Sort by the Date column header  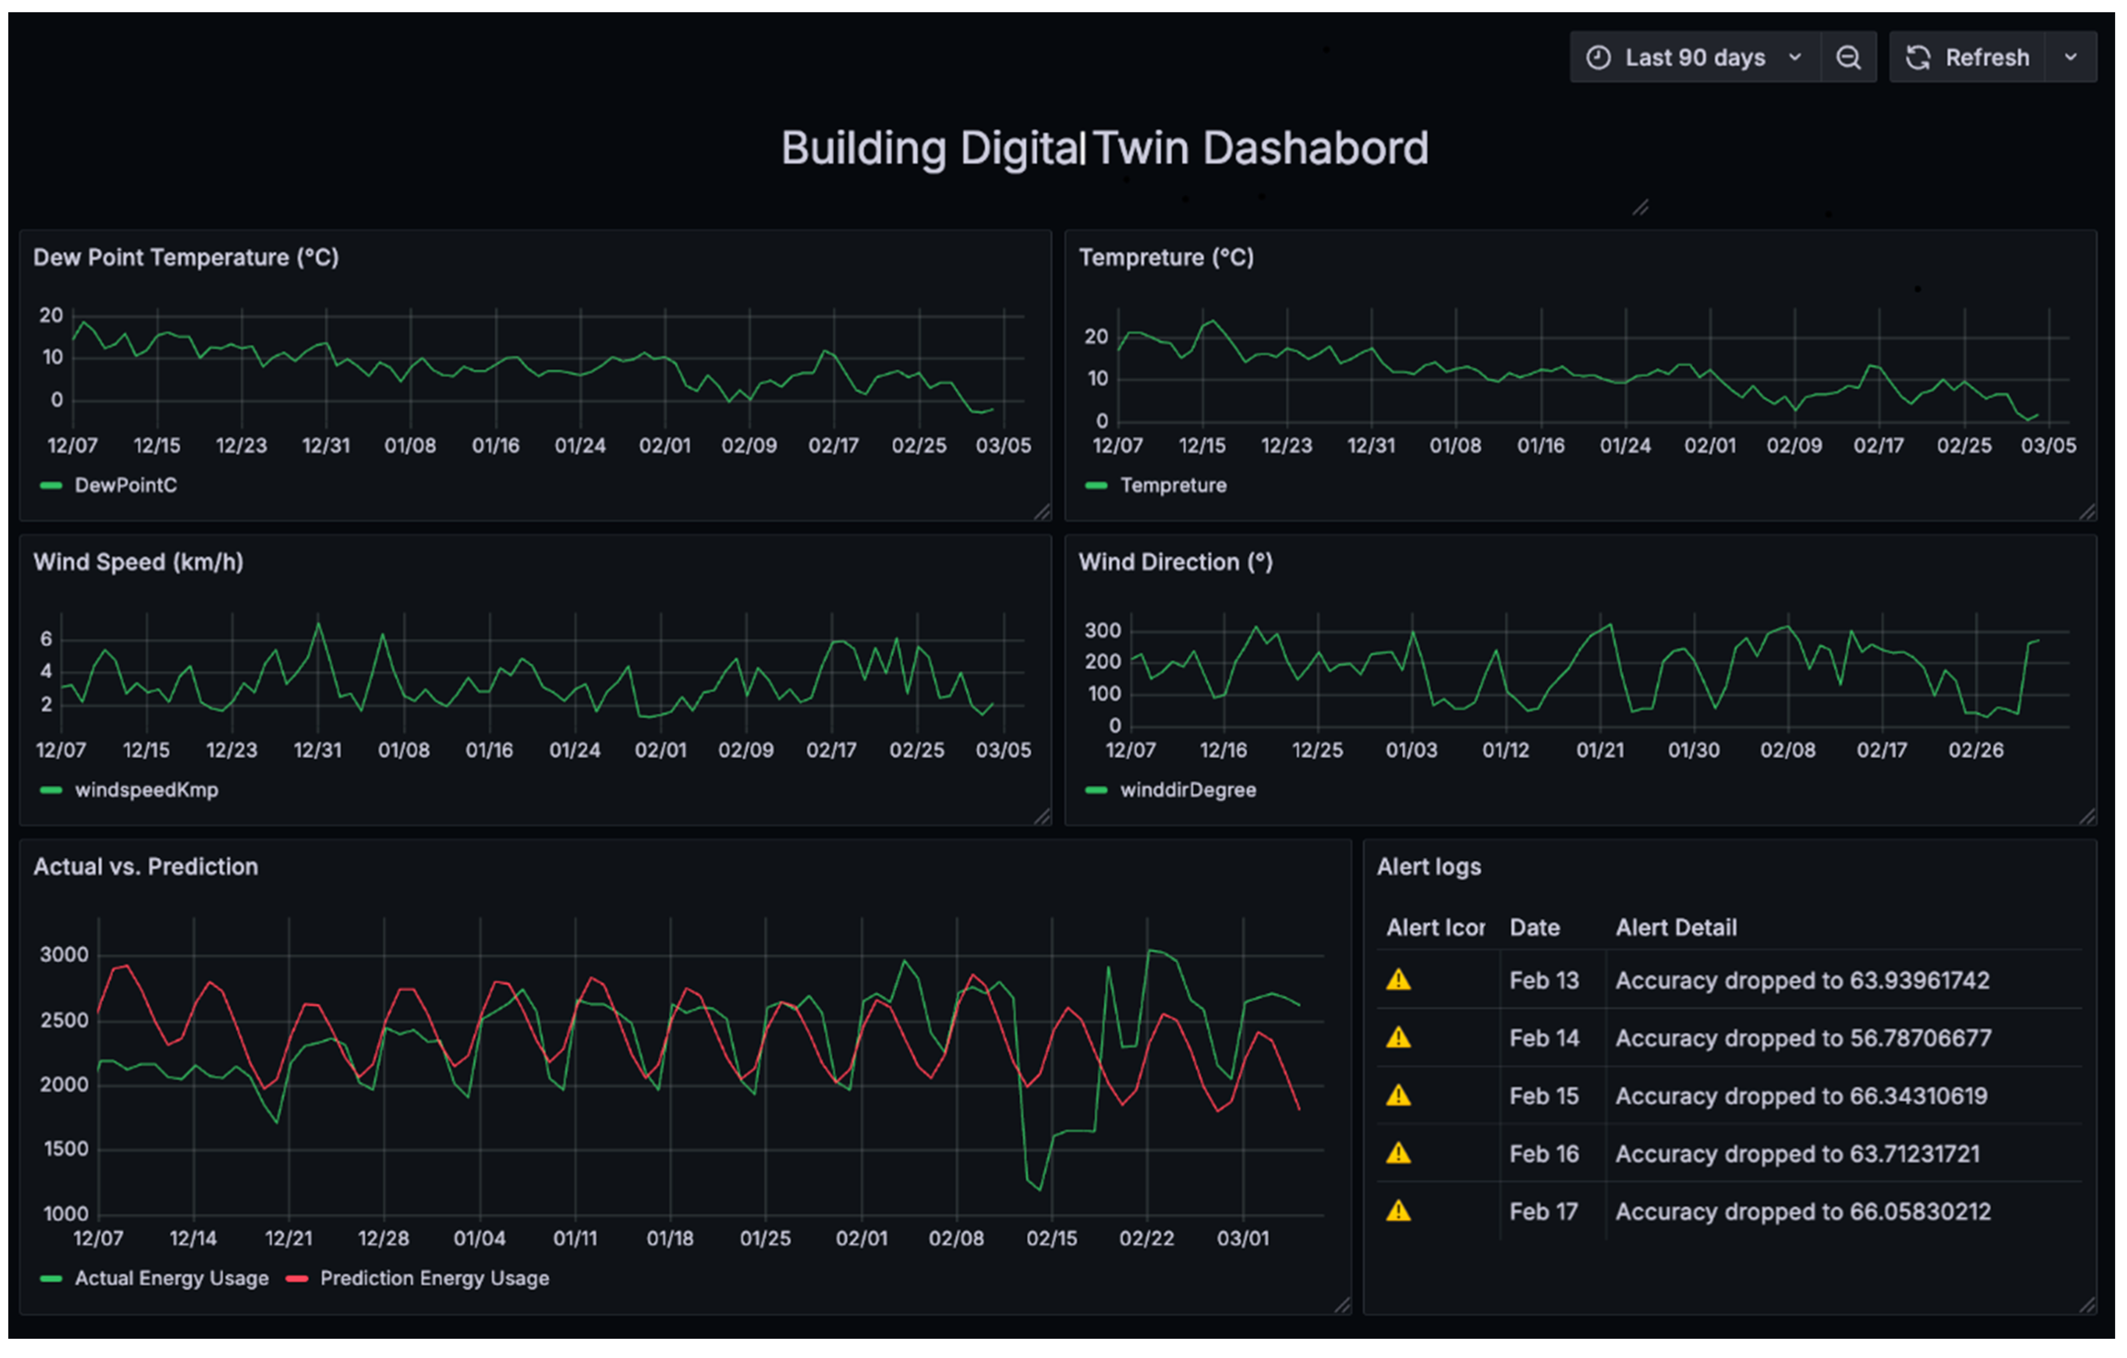click(x=1534, y=928)
